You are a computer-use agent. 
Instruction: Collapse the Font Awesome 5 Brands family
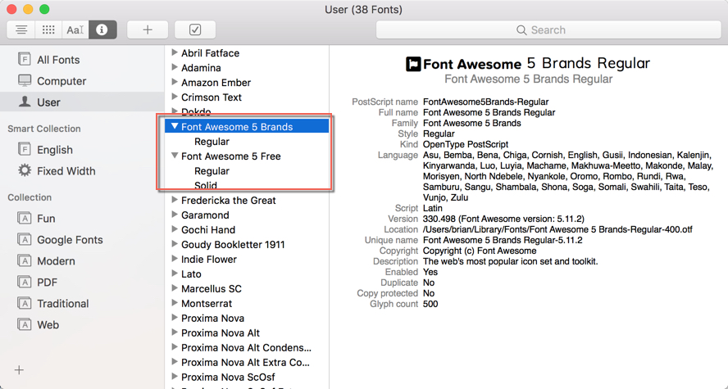pyautogui.click(x=175, y=126)
